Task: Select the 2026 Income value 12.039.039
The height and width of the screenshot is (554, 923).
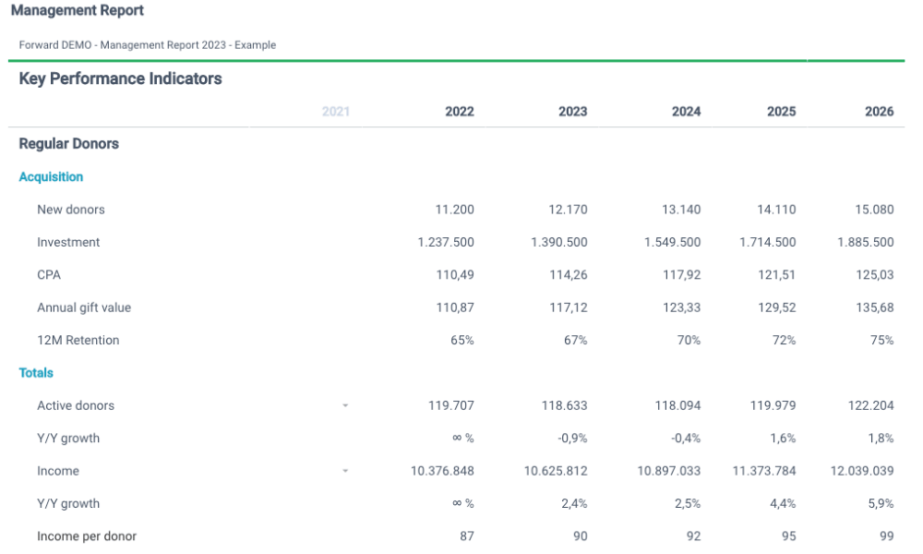Action: 862,471
